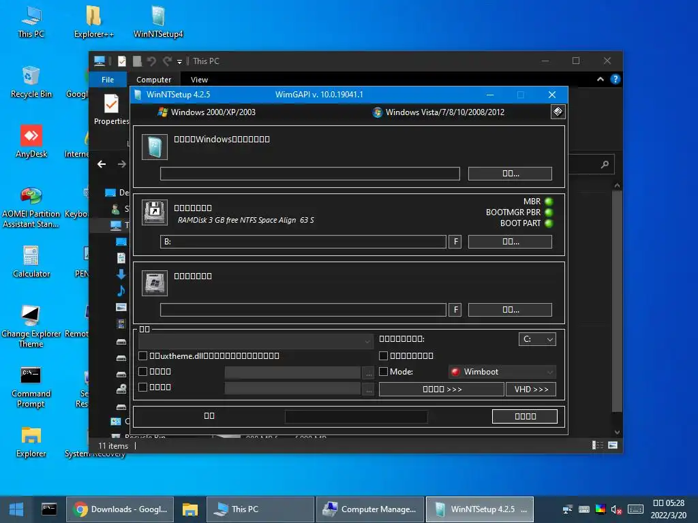Click installation drive path field

point(303,310)
